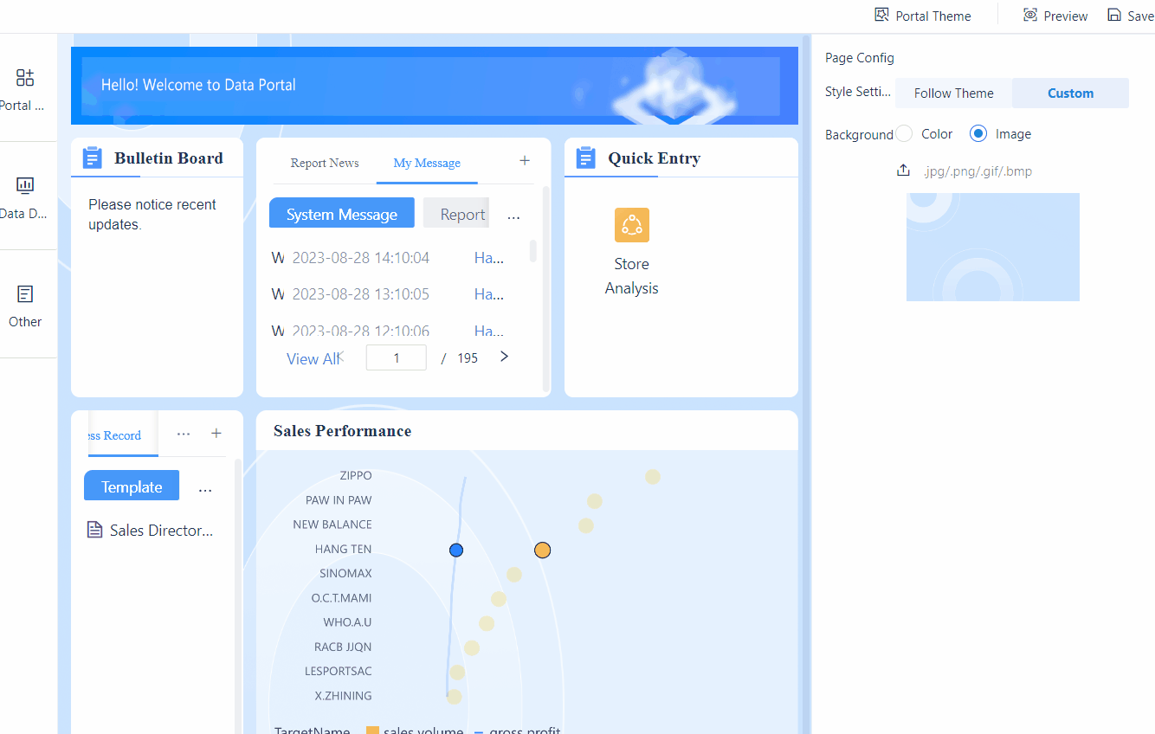Click the background image upload icon
1155x734 pixels.
click(x=903, y=171)
